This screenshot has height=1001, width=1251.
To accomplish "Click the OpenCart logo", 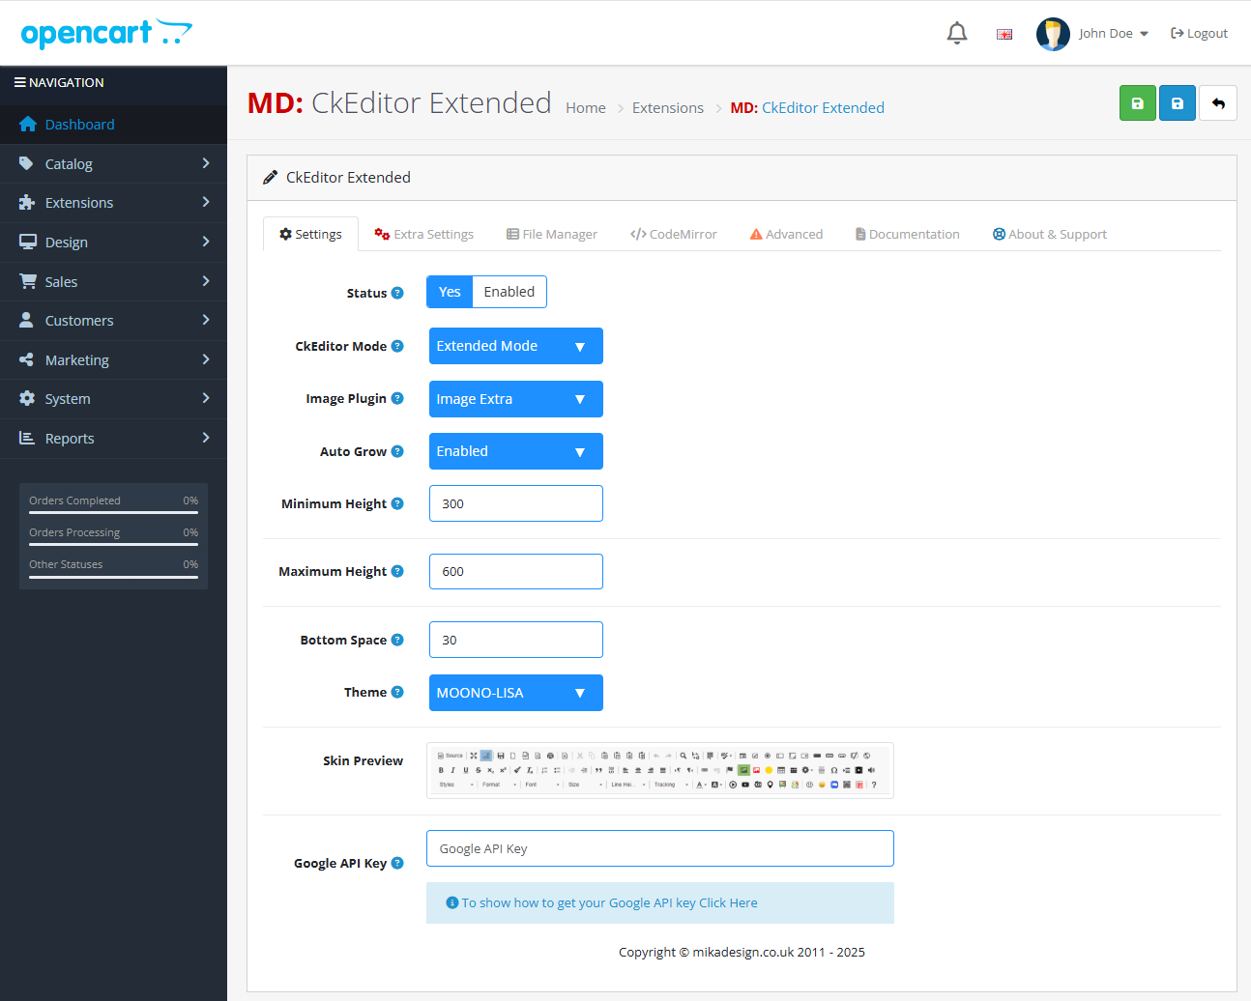I will (106, 33).
